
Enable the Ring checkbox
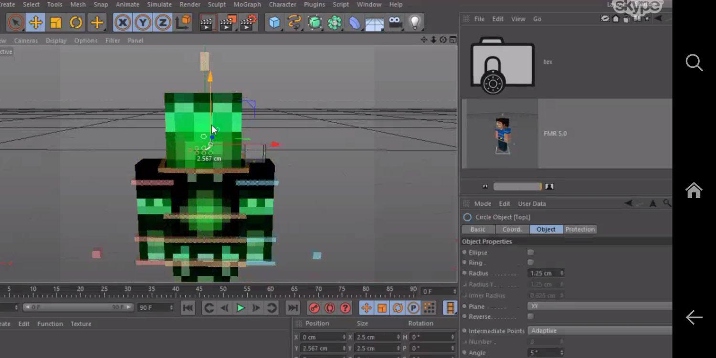pyautogui.click(x=530, y=263)
